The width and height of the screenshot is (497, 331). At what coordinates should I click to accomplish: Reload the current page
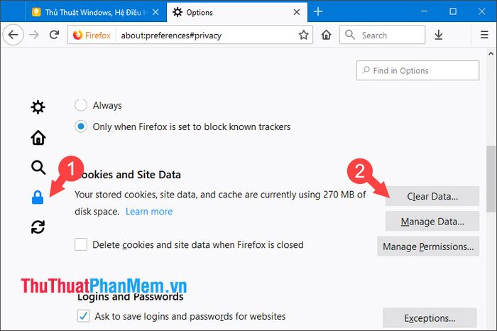54,35
